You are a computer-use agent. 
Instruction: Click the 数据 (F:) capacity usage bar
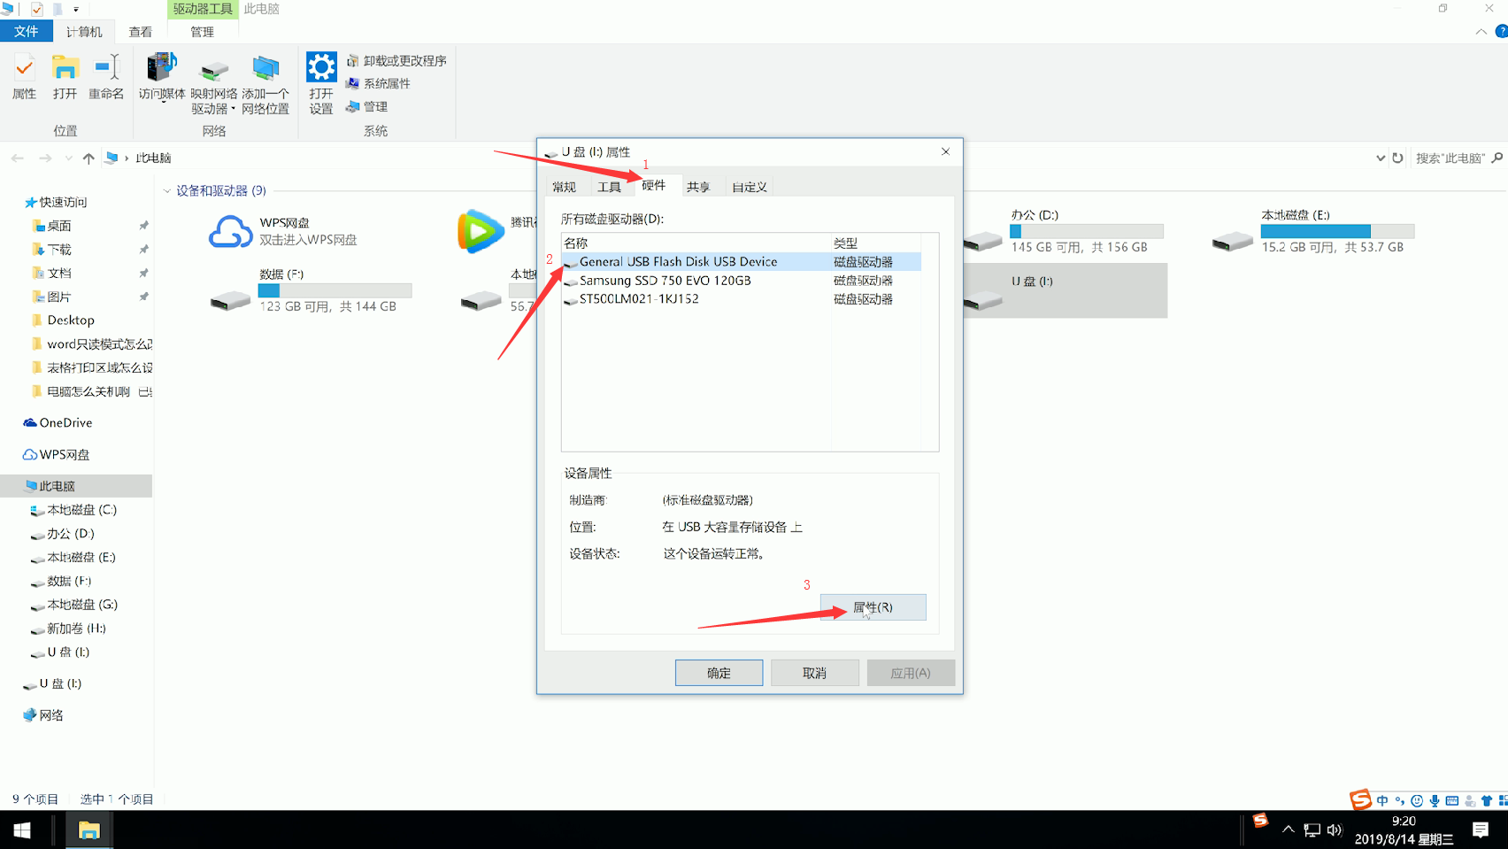click(335, 290)
